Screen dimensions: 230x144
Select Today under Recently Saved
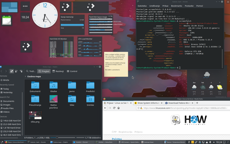[5, 89]
